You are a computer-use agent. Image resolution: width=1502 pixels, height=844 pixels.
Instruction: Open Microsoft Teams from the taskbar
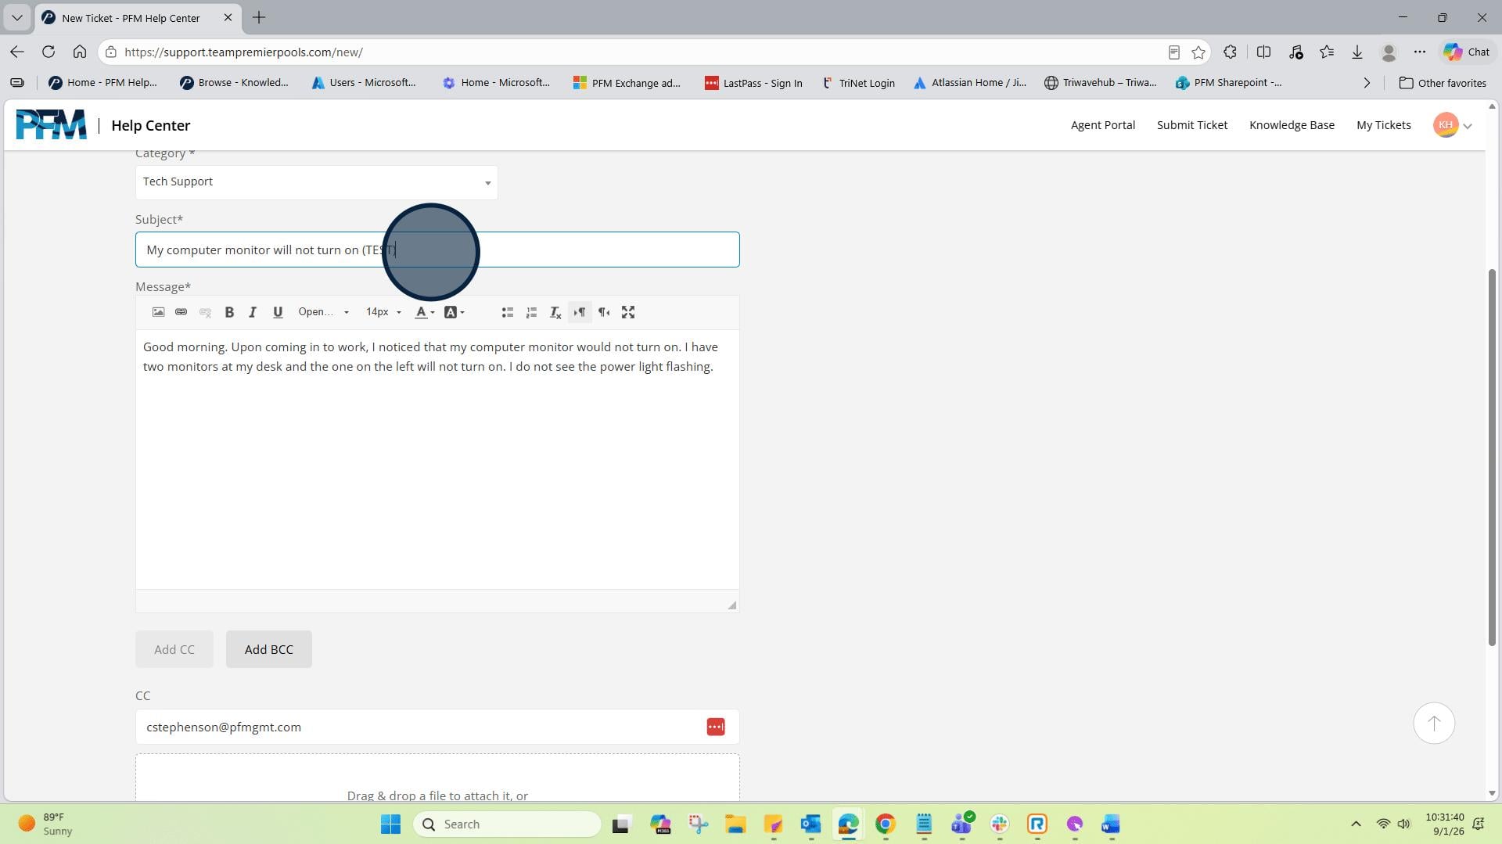[x=961, y=824]
